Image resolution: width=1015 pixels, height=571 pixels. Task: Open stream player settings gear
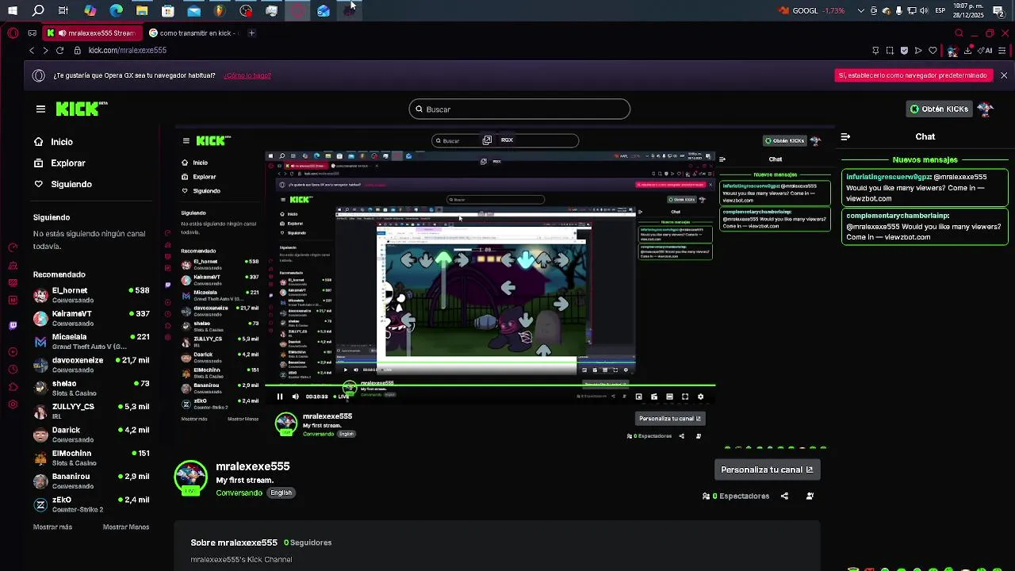click(x=700, y=397)
